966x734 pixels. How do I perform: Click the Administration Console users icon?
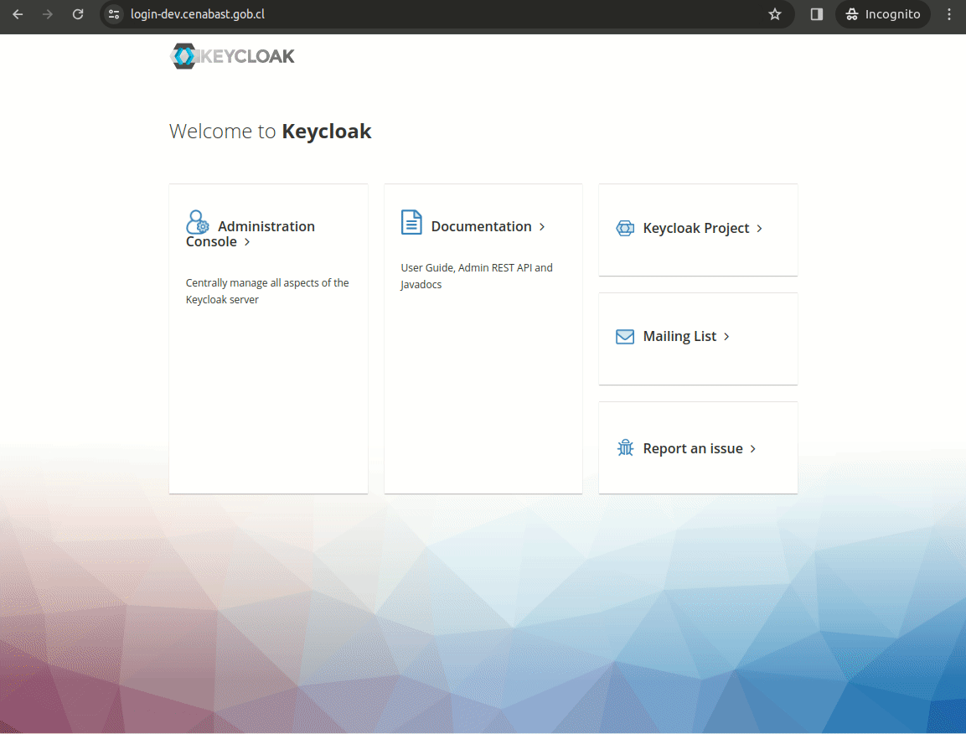198,221
